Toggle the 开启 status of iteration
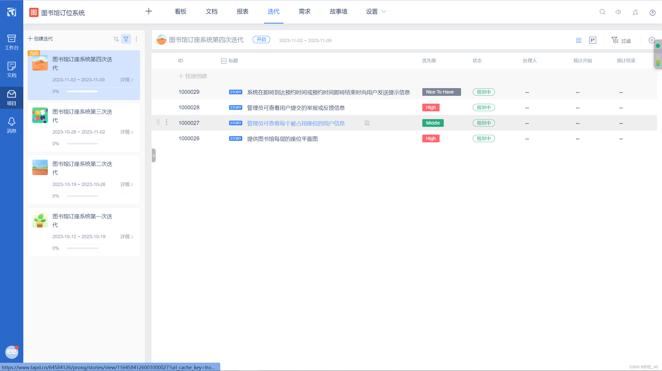Screen dimensions: 662x371 click(261, 40)
